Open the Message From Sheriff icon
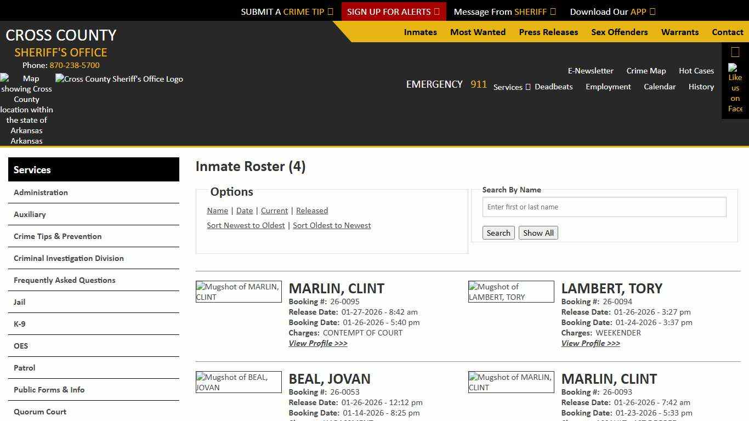This screenshot has width=749, height=421. click(553, 11)
